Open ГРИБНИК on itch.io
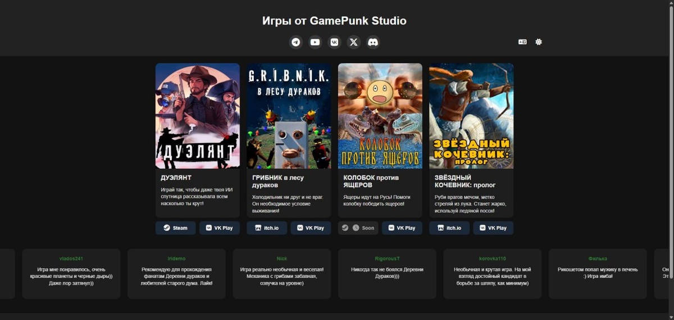This screenshot has width=674, height=320. pos(267,228)
